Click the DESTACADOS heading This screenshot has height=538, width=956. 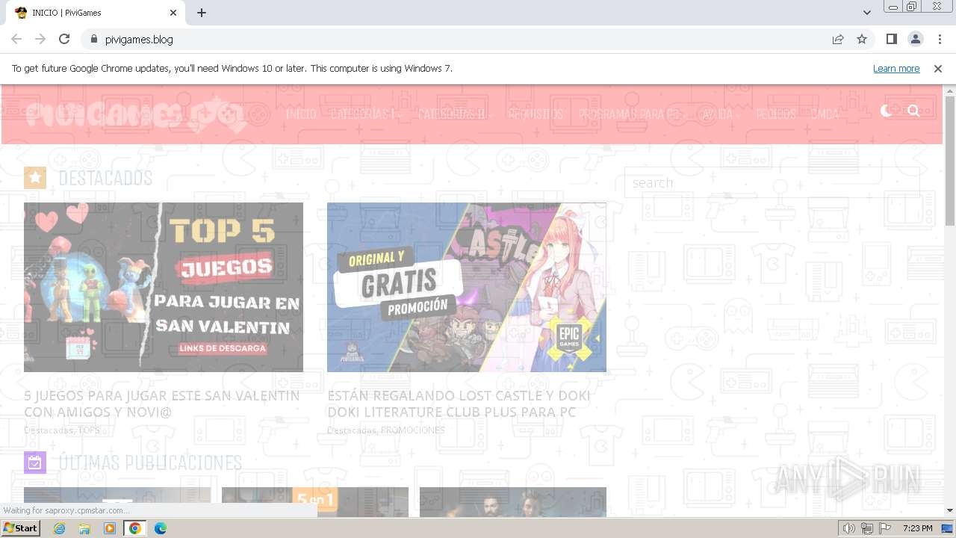click(105, 178)
